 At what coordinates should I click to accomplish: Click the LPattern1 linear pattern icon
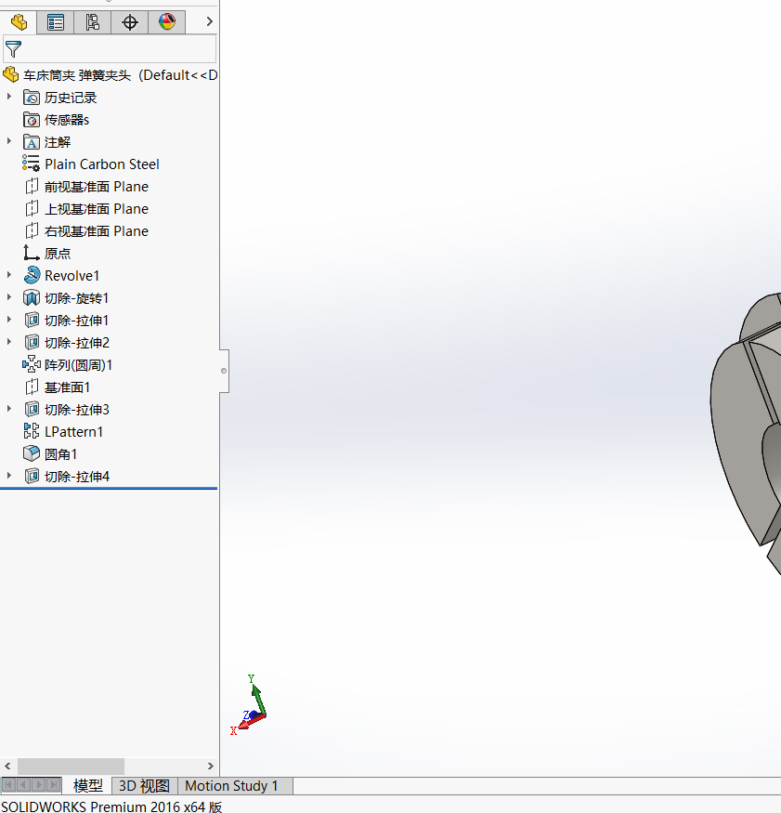(31, 431)
